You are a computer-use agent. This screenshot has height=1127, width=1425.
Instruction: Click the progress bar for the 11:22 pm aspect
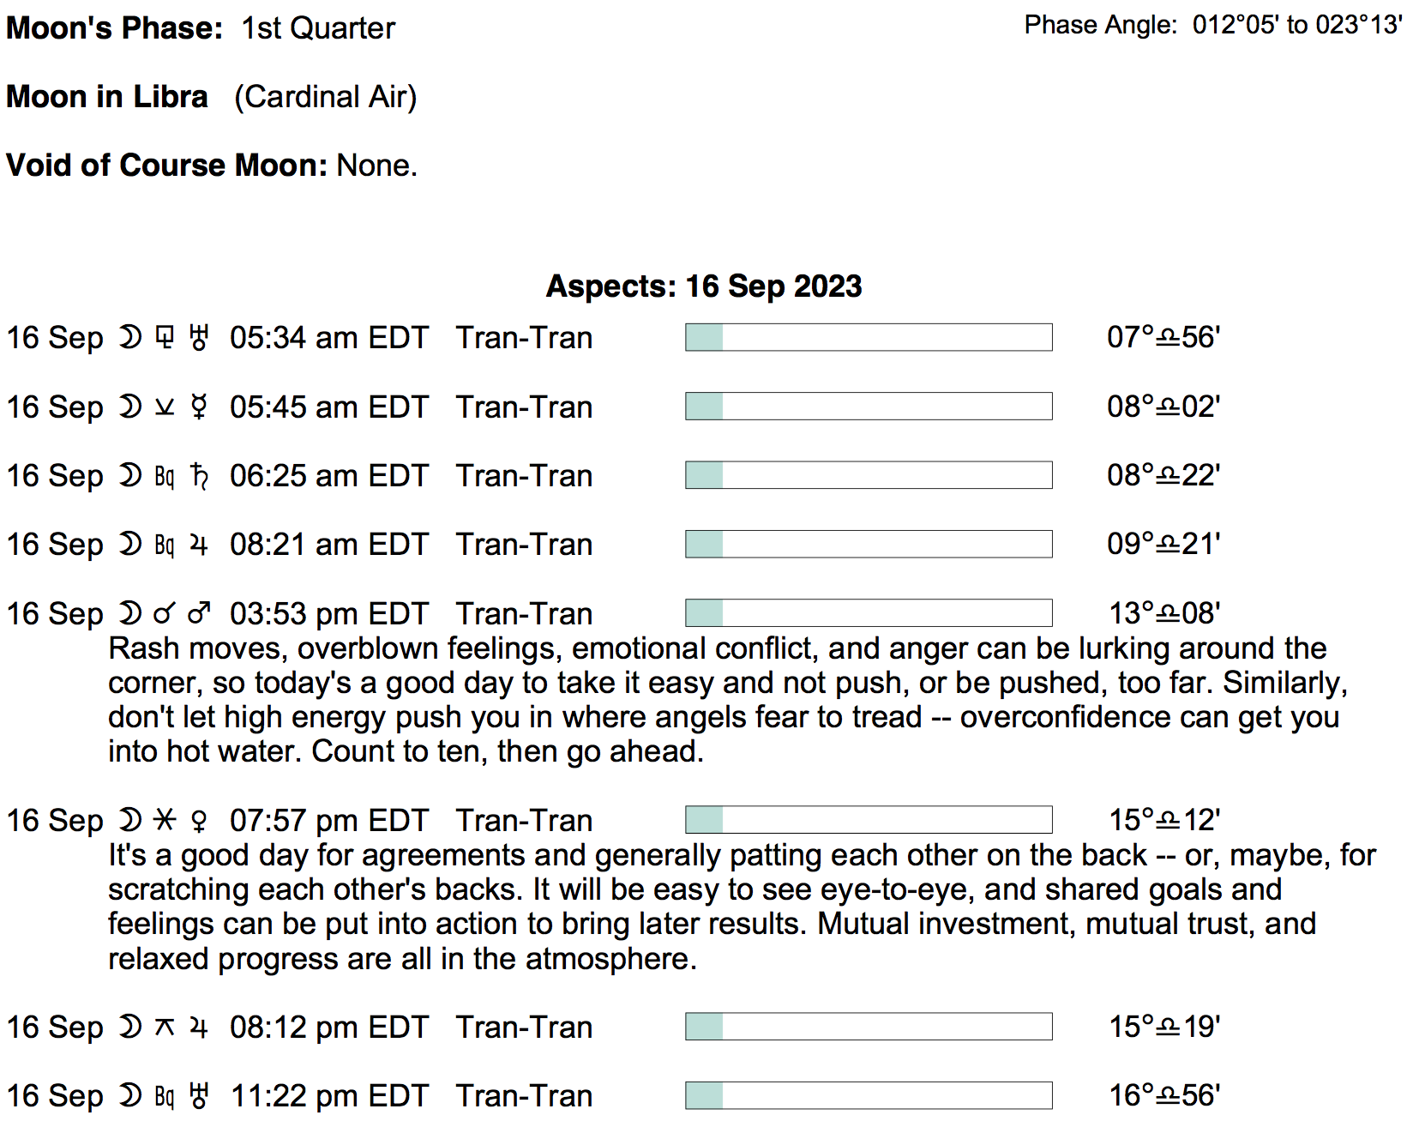point(869,1095)
